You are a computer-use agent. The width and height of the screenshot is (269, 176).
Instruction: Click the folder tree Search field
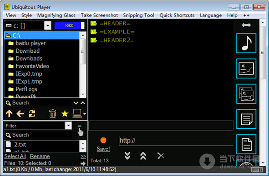tap(38, 103)
